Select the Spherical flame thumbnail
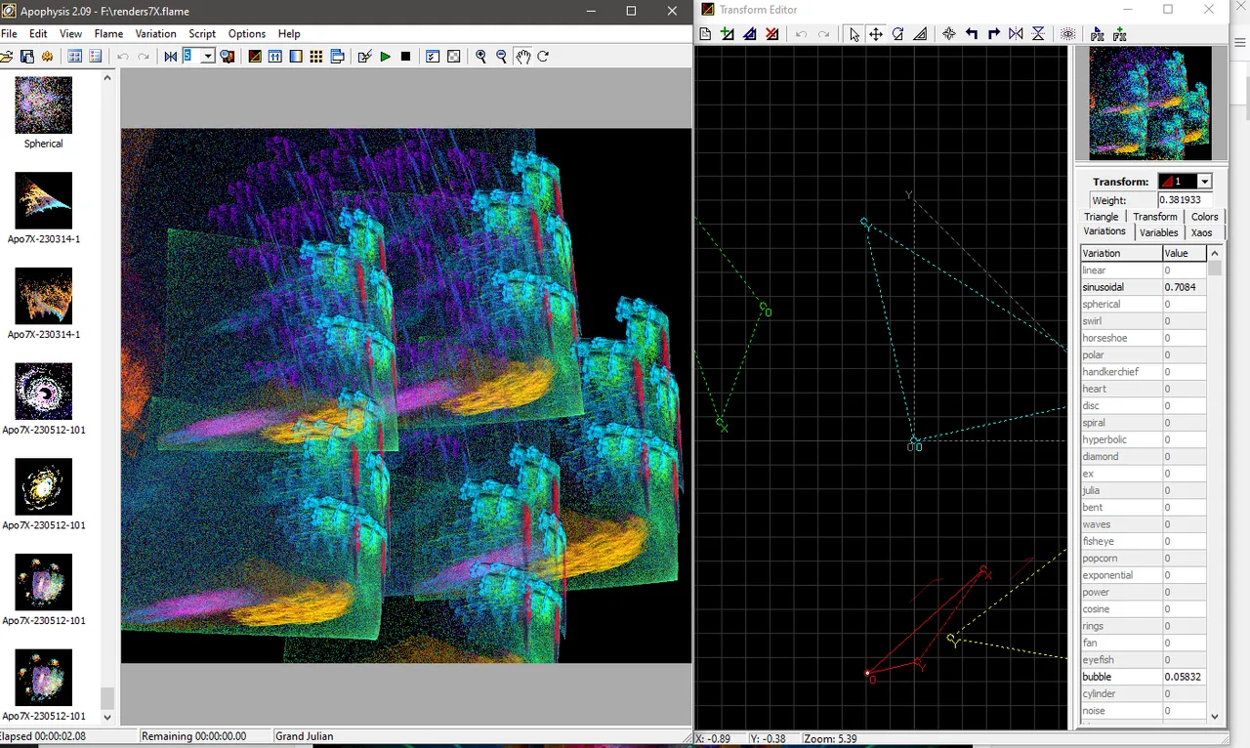1250x748 pixels. 43,105
